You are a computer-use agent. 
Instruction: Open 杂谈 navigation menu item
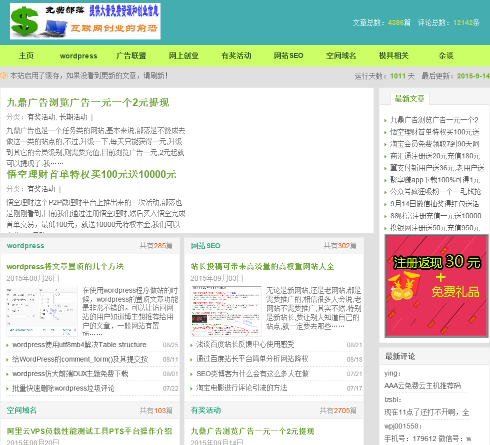pos(446,55)
